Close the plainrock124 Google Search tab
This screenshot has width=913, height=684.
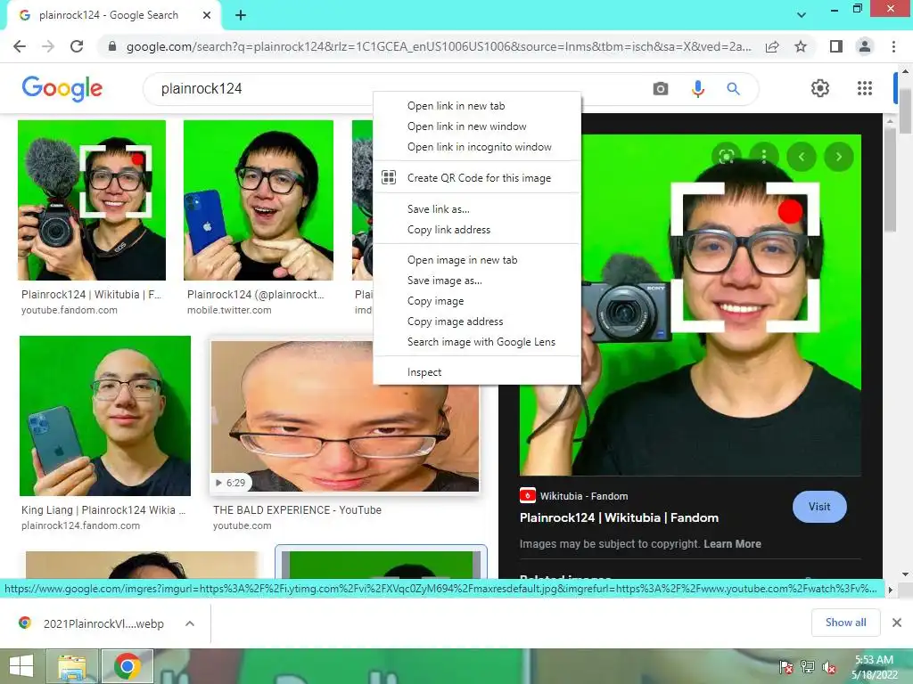coord(207,15)
